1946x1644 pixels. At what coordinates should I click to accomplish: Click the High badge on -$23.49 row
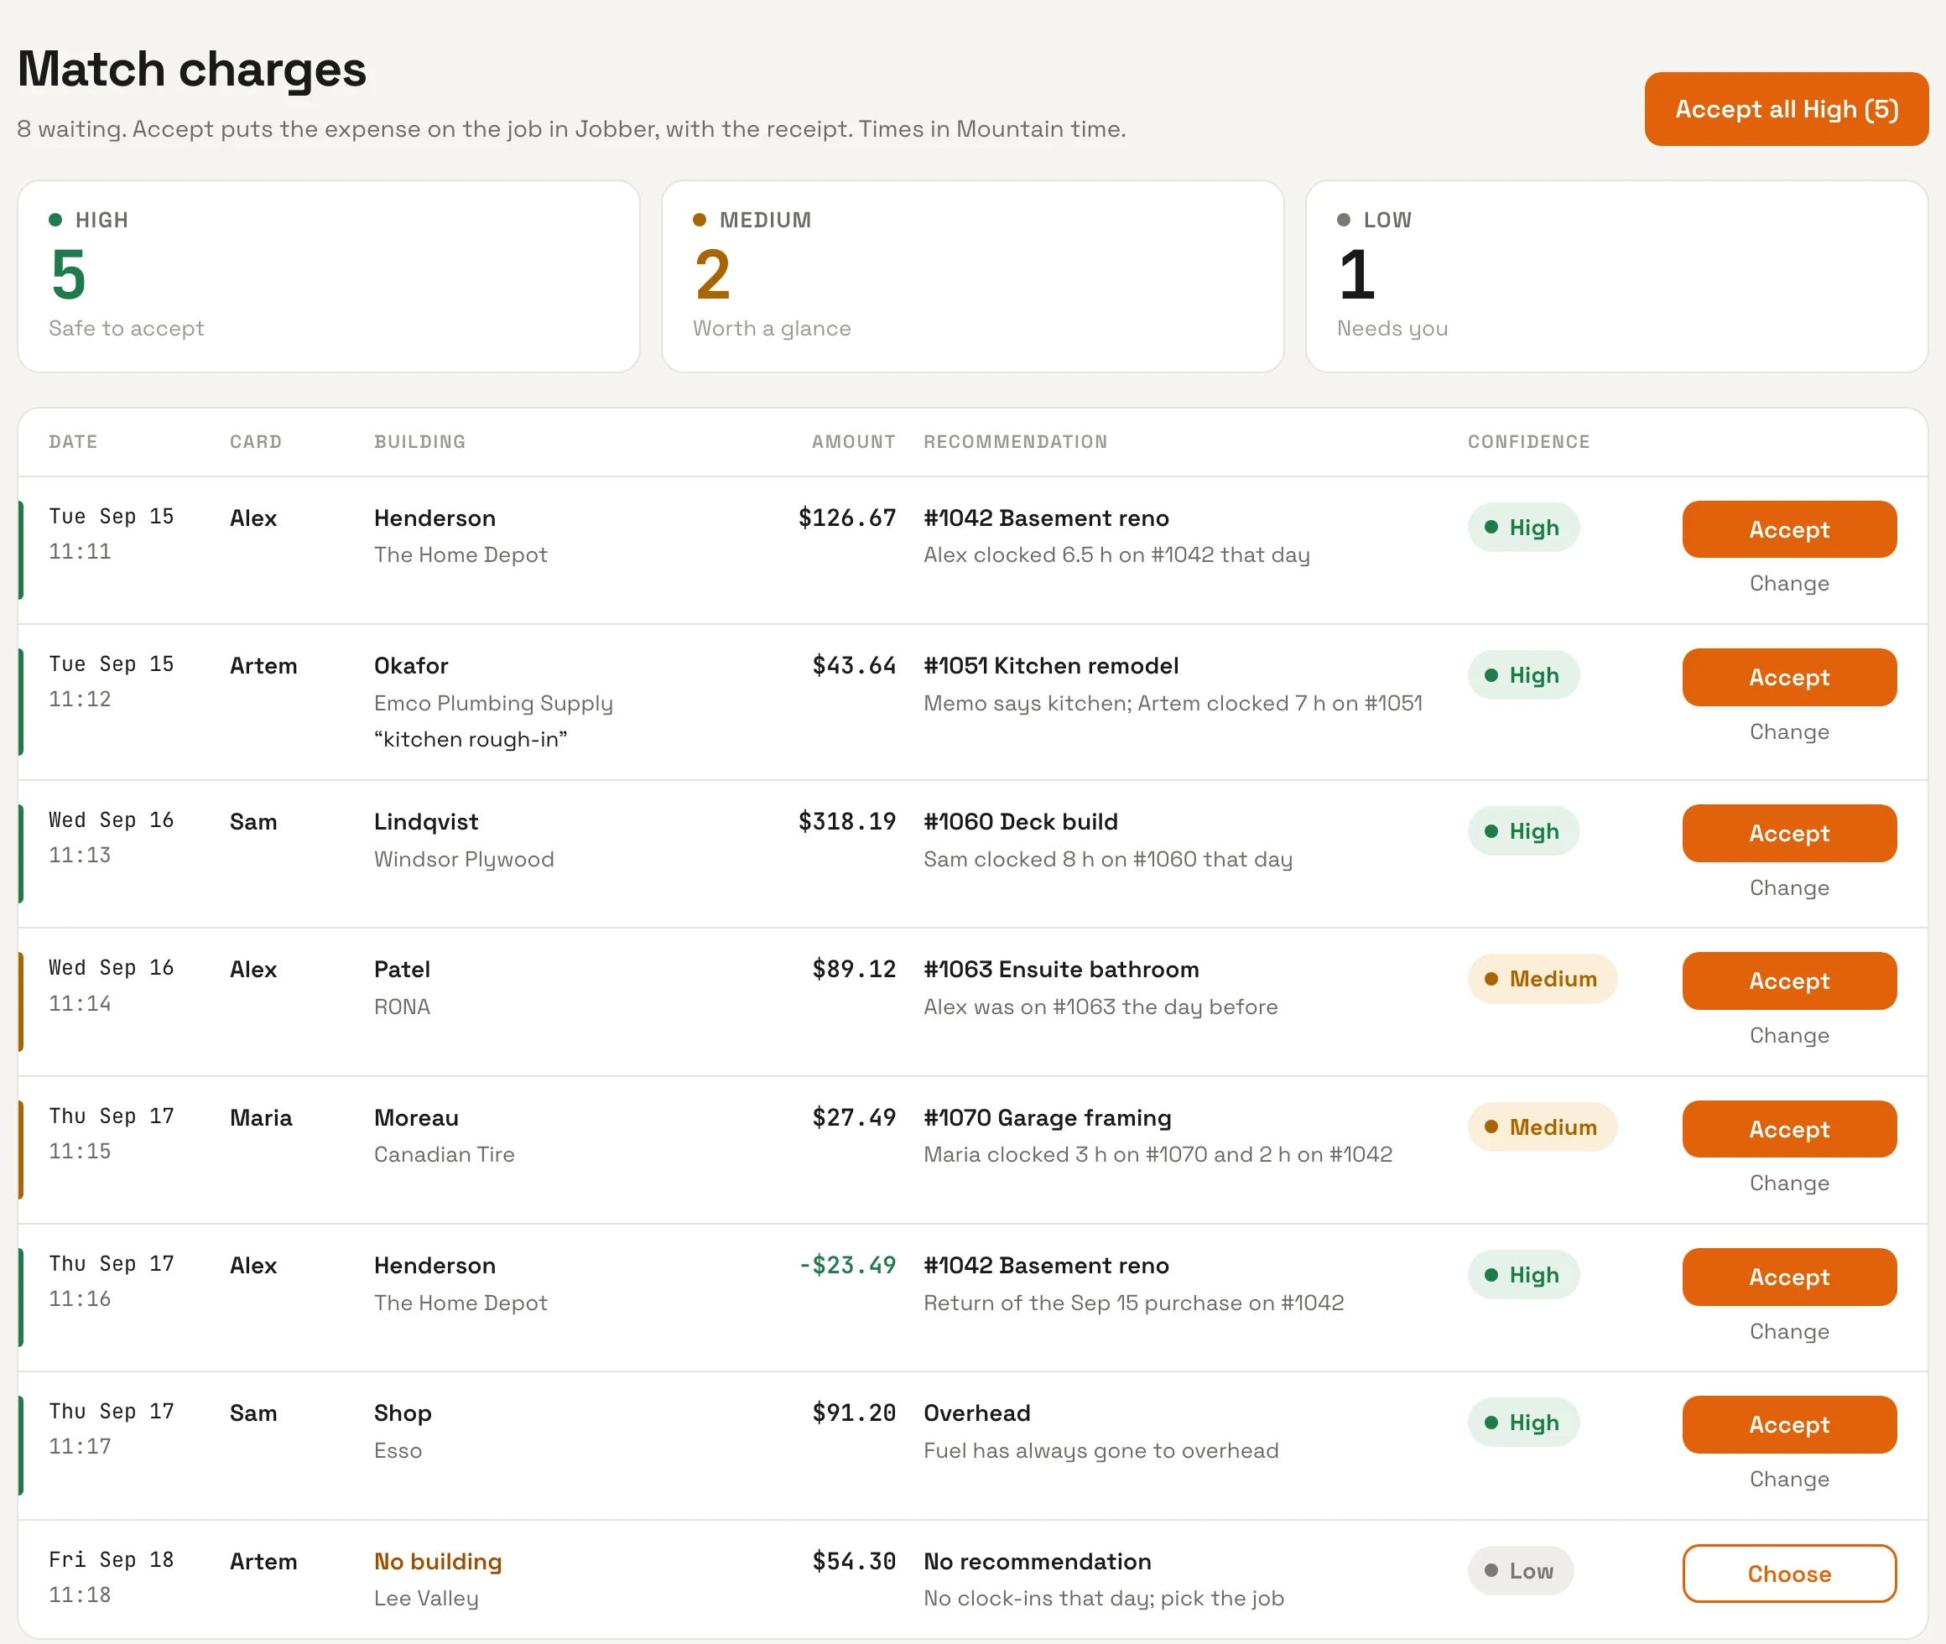(x=1523, y=1275)
